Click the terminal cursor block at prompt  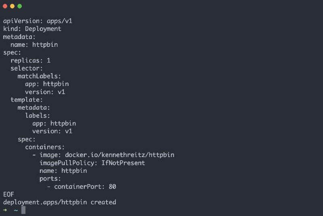(23, 210)
